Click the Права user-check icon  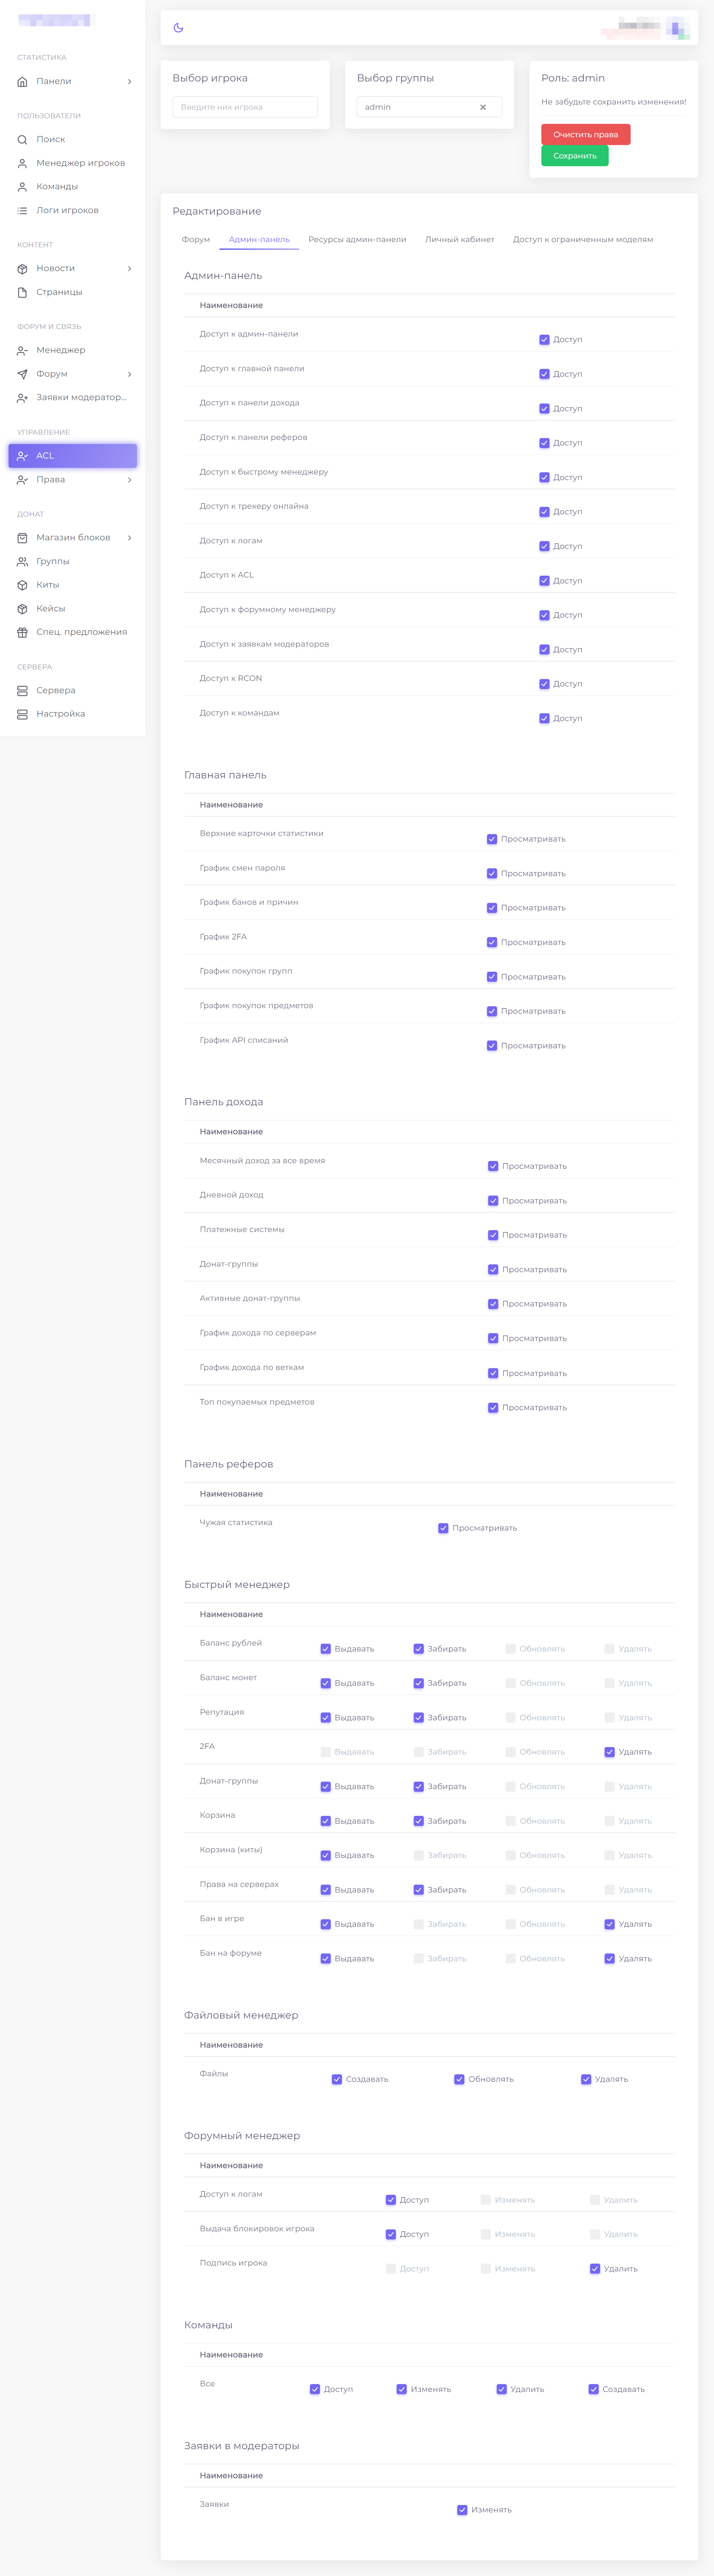(x=22, y=480)
